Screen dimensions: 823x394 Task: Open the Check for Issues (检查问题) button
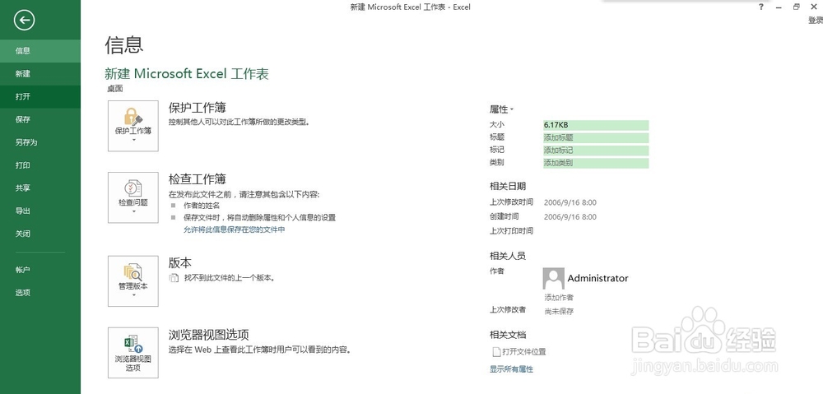coord(133,197)
